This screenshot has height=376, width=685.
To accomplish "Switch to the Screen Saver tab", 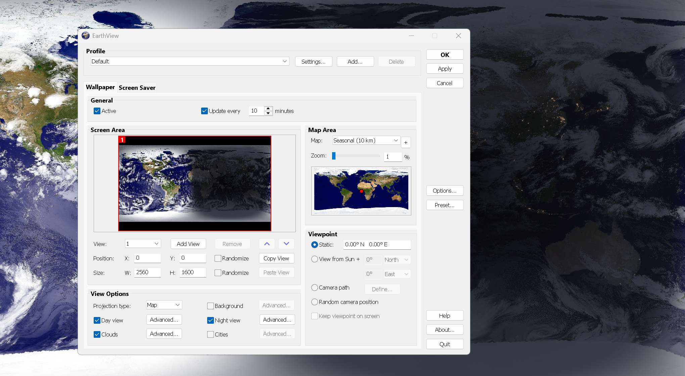I will pos(137,88).
